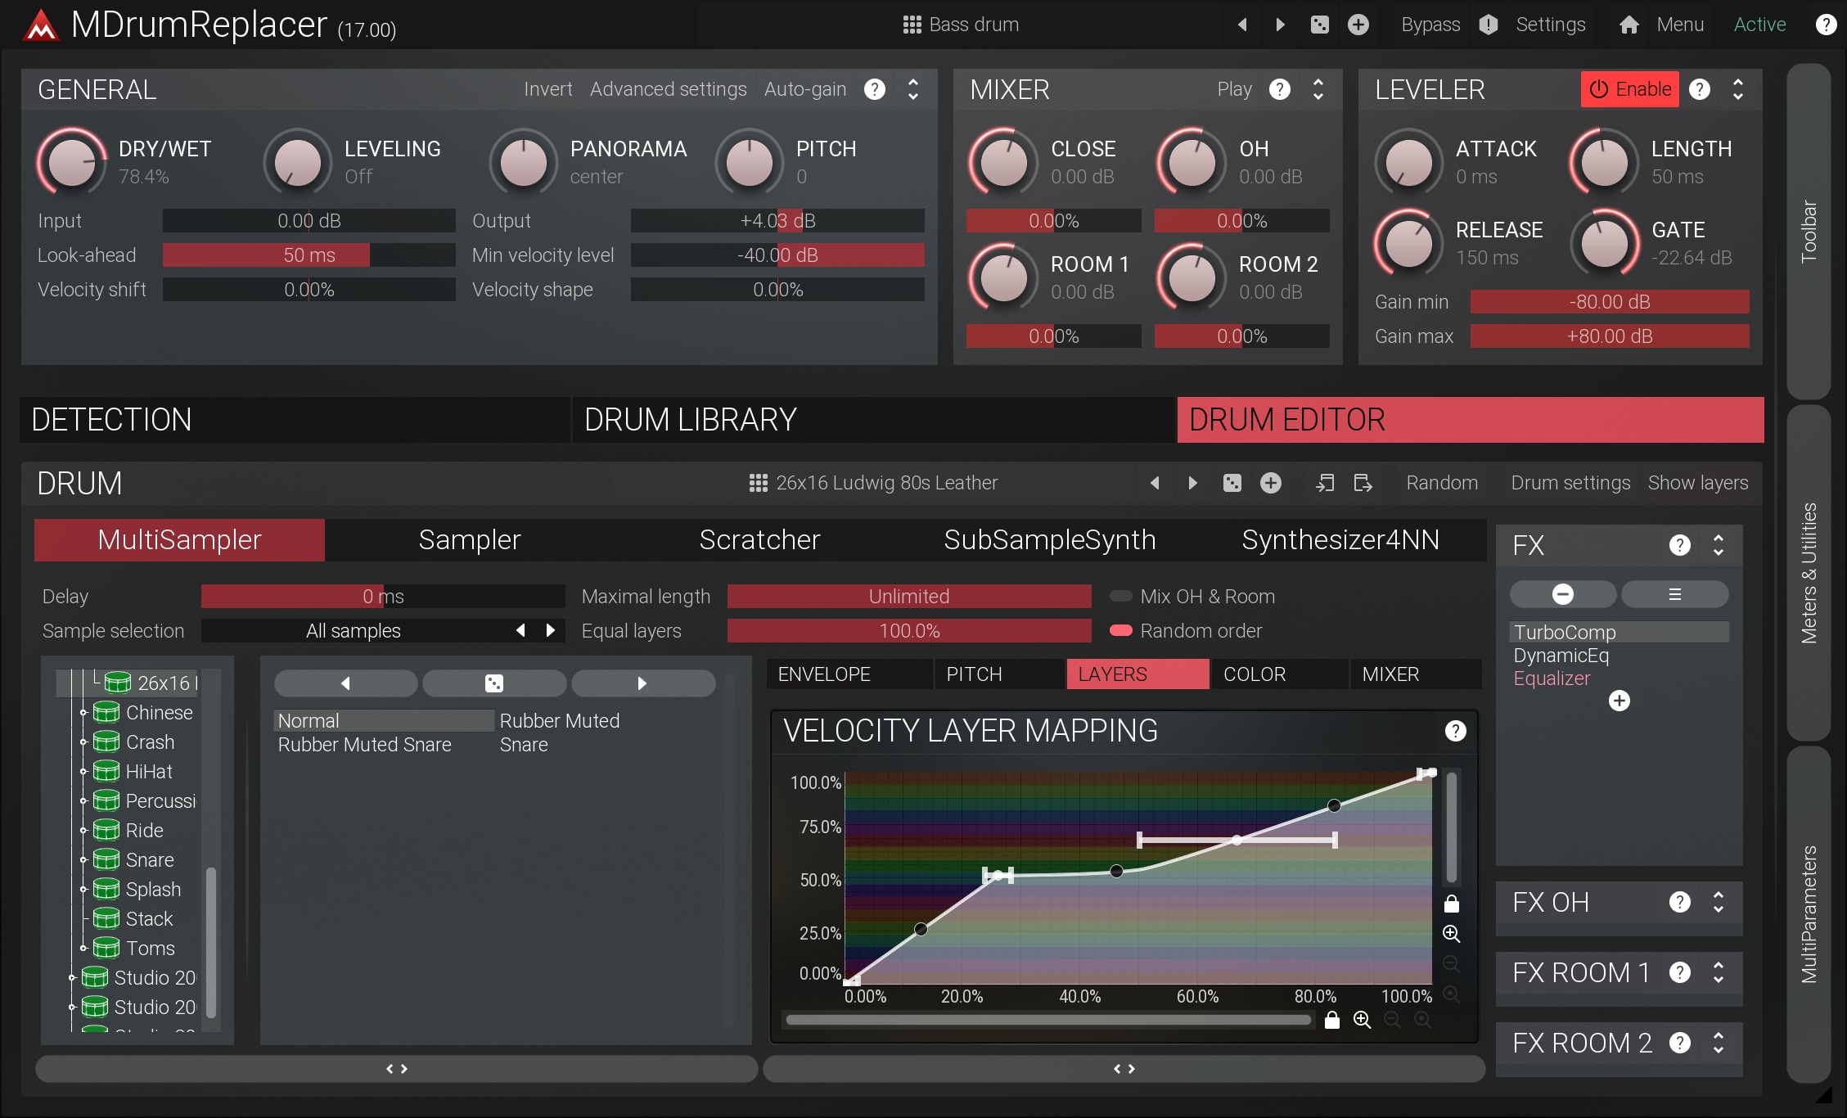Click the Random drum button
This screenshot has height=1118, width=1847.
[x=1442, y=483]
